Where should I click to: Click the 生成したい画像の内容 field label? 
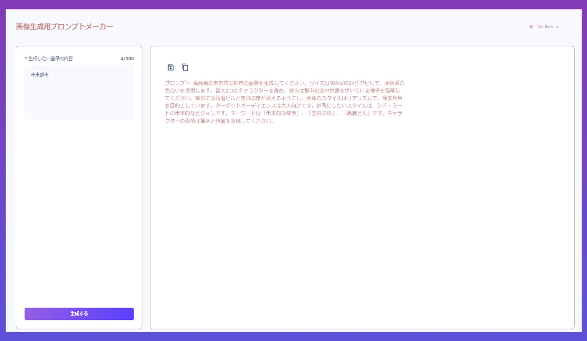pos(51,58)
